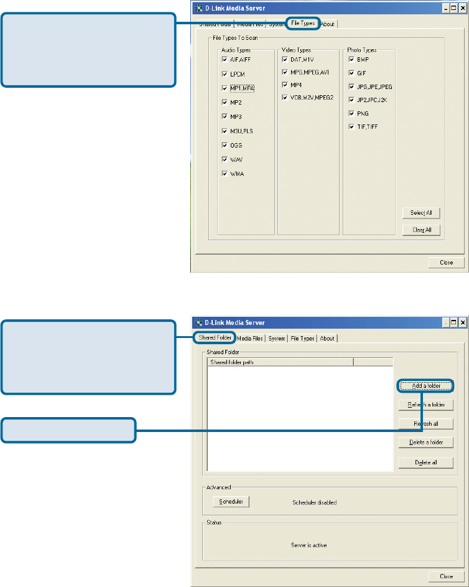Uncheck M3U,PLS playlist types
The height and width of the screenshot is (587, 469).
click(x=225, y=131)
